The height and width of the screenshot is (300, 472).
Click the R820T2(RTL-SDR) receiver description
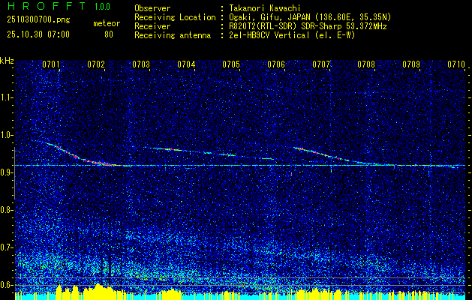pos(308,26)
